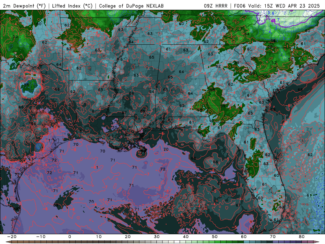Click the "2m Dewpoint (°F)" title text

pos(24,6)
